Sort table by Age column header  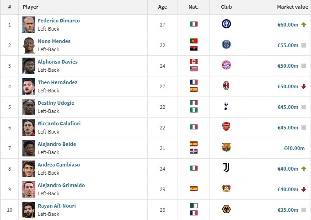point(162,7)
